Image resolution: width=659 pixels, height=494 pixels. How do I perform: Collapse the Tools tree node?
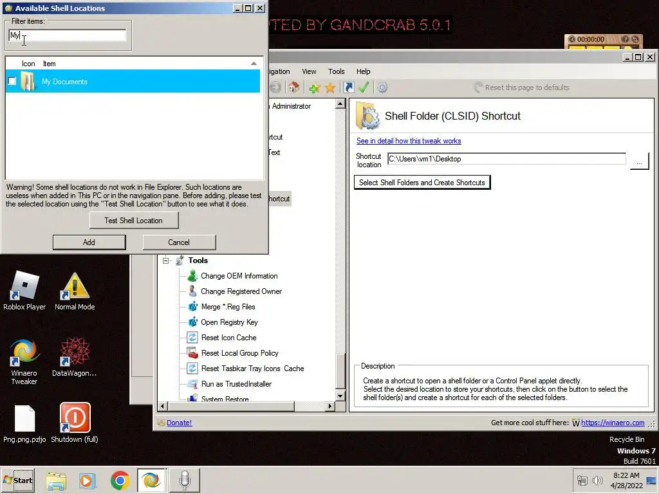click(x=165, y=261)
